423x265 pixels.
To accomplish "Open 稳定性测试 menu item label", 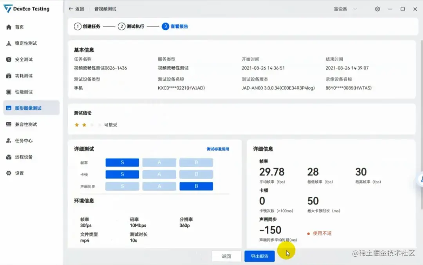I will click(26, 43).
